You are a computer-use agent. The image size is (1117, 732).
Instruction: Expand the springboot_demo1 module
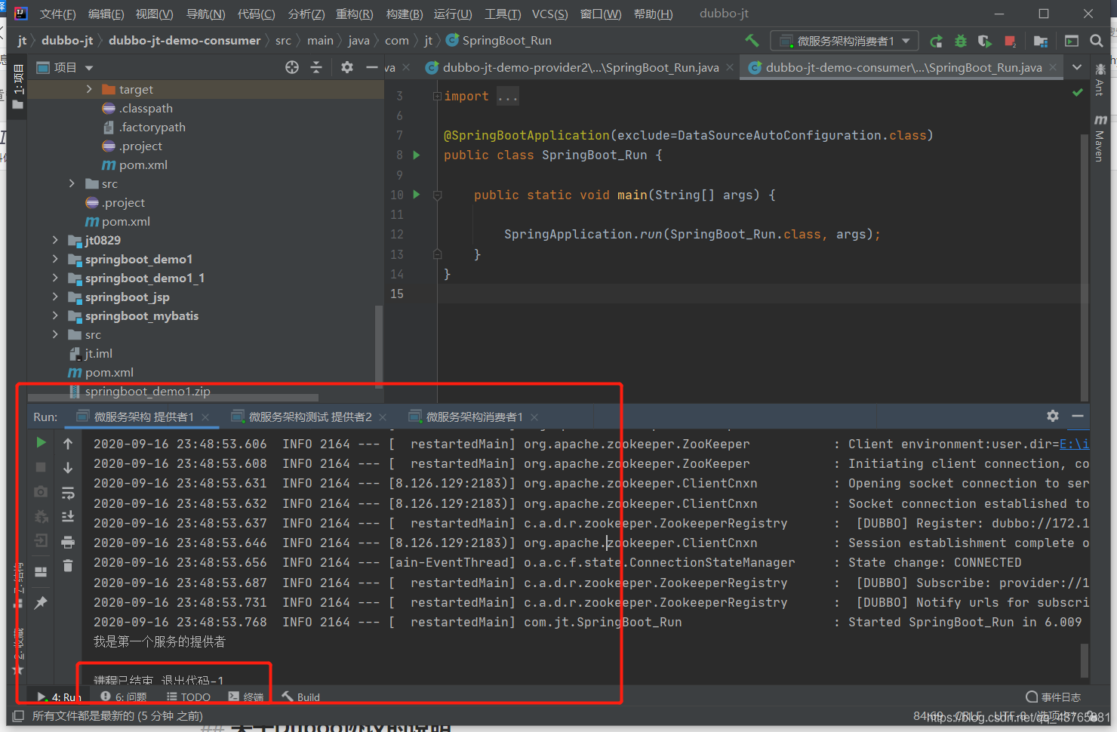(55, 259)
